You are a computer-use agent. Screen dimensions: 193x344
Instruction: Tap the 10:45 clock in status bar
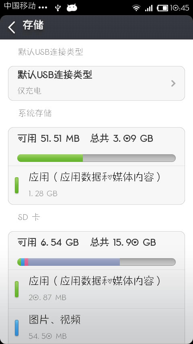pyautogui.click(x=179, y=8)
